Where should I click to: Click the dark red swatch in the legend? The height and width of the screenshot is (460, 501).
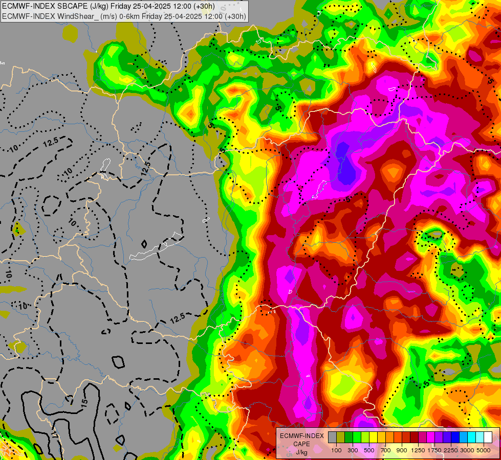(414, 437)
